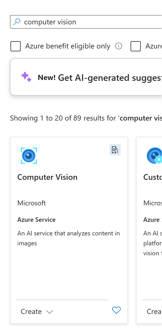Image resolution: width=162 pixels, height=329 pixels.
Task: Open the partially visible 'Custo' card title
Action: coord(153,177)
